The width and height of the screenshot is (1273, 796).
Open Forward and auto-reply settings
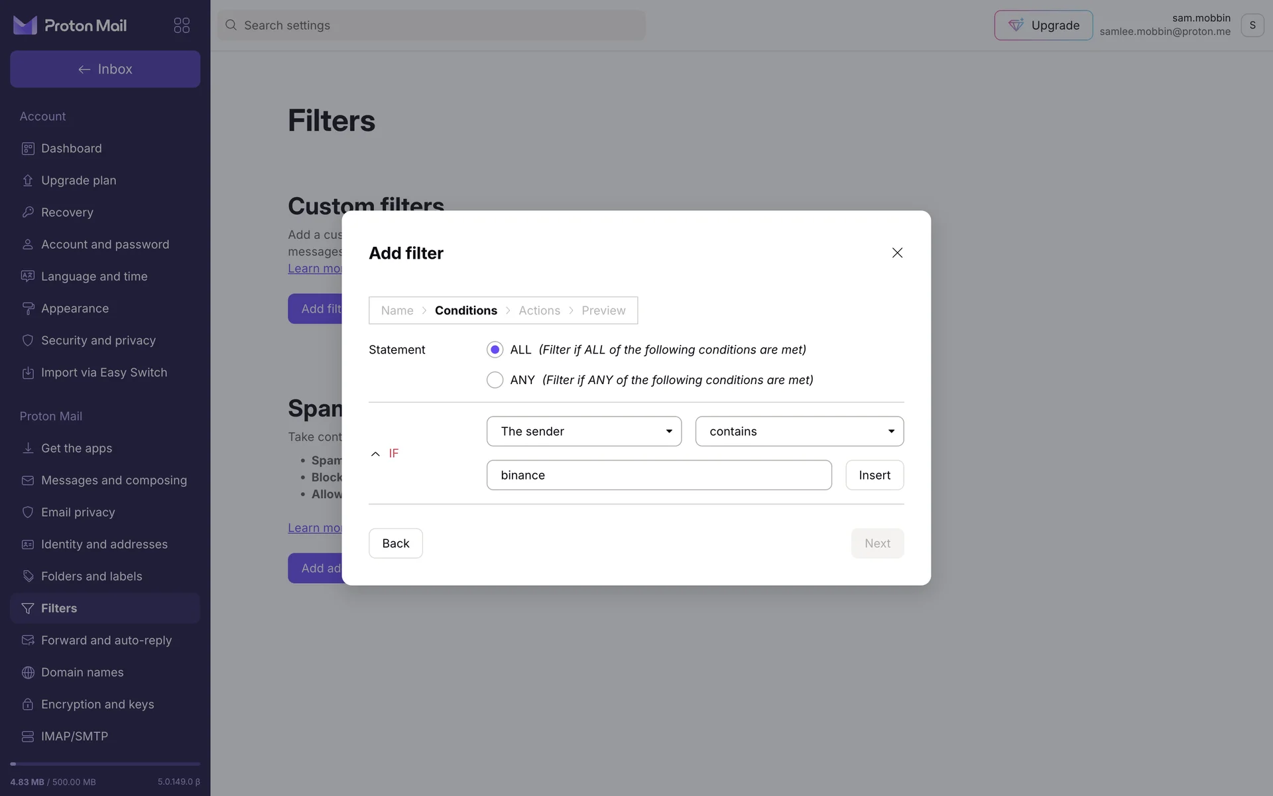(106, 640)
